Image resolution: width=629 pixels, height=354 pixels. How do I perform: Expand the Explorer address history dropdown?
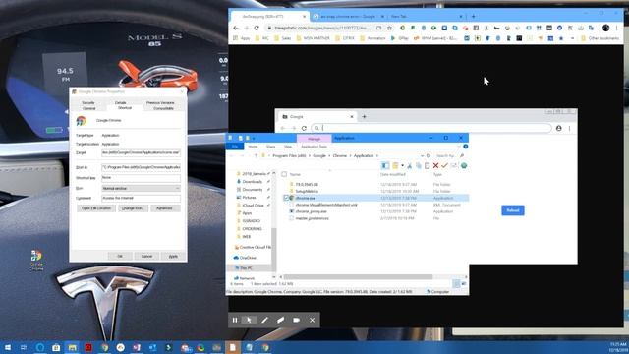[x=422, y=155]
